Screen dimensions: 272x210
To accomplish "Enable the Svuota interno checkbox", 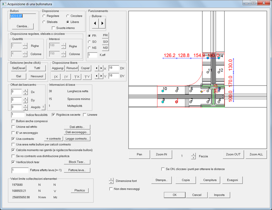I will pyautogui.click(x=53, y=28).
